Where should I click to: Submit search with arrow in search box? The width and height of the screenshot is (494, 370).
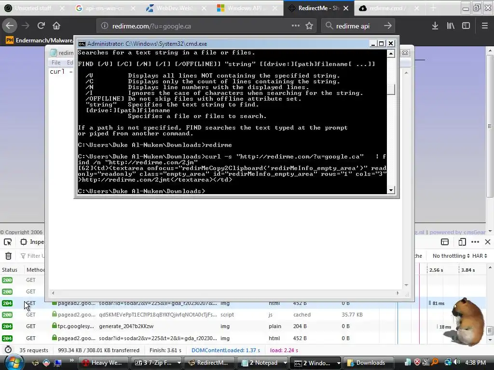tap(388, 26)
